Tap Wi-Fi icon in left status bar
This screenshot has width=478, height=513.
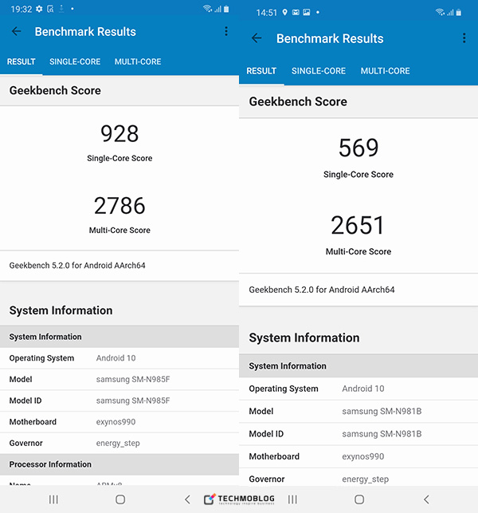pos(207,9)
